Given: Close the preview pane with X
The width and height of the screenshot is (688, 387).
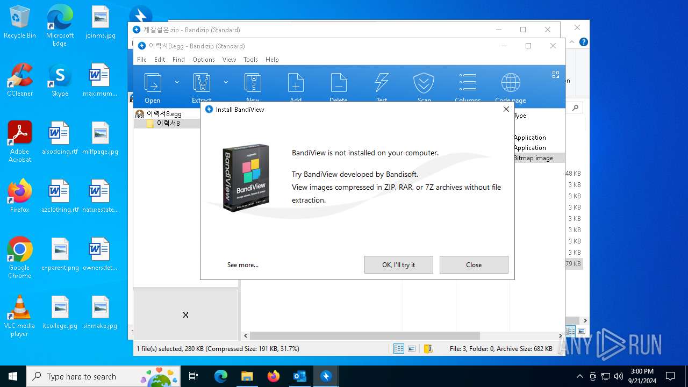Looking at the screenshot, I should pos(185,315).
